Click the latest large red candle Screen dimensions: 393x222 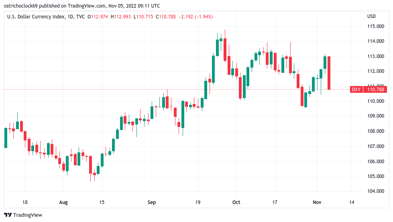click(329, 73)
